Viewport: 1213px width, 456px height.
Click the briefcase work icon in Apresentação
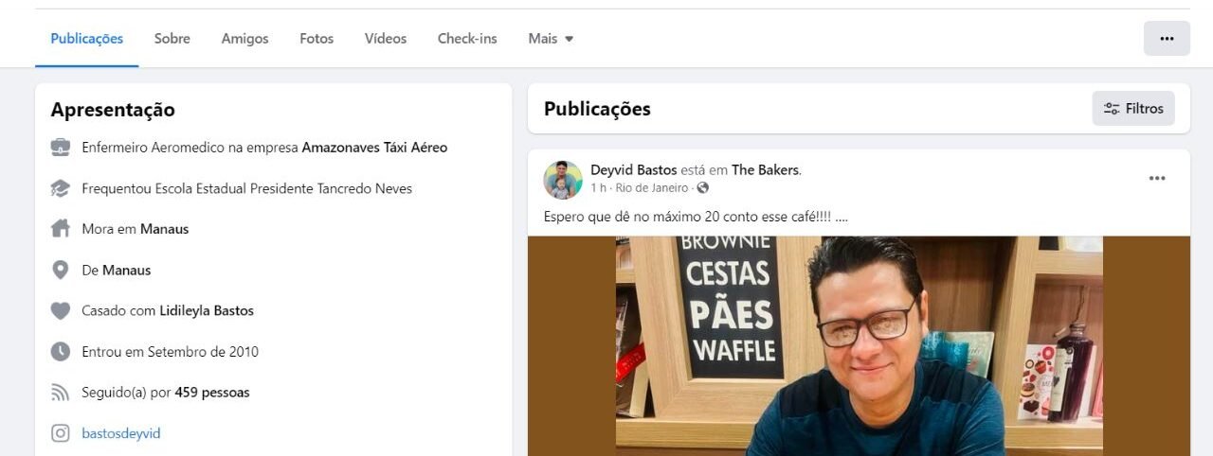point(61,148)
